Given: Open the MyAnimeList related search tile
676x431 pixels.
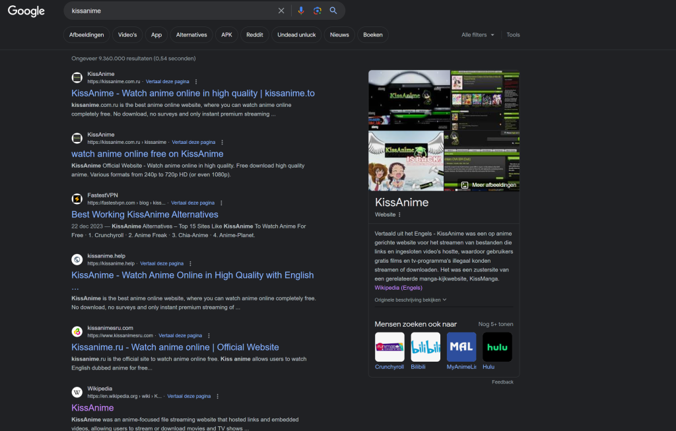Looking at the screenshot, I should (461, 351).
